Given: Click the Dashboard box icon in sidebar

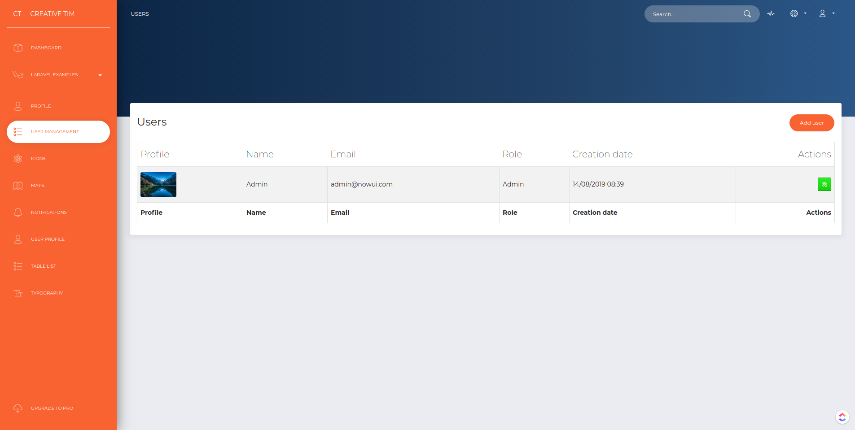Looking at the screenshot, I should point(18,48).
